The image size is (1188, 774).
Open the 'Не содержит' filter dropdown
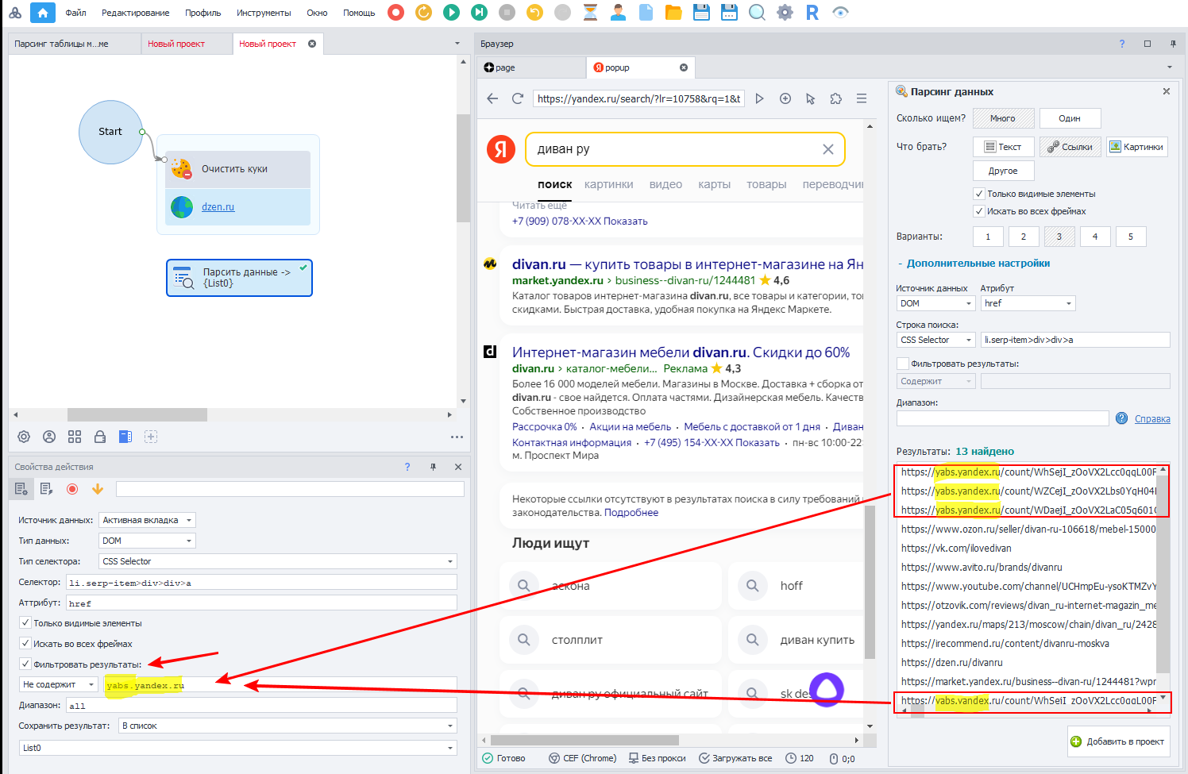coord(58,684)
